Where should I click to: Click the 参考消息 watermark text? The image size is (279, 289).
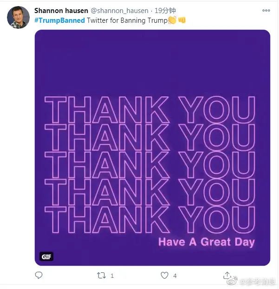pos(259,281)
